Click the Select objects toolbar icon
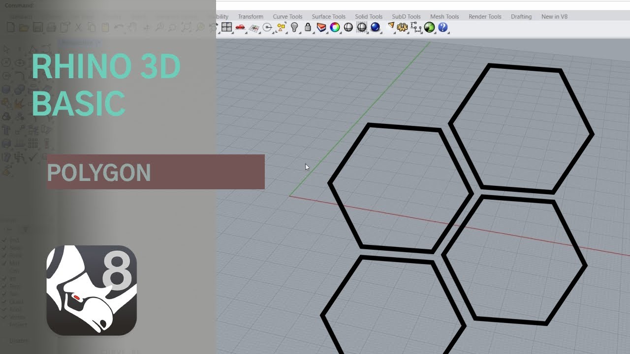This screenshot has width=630, height=354. pyautogui.click(x=281, y=28)
